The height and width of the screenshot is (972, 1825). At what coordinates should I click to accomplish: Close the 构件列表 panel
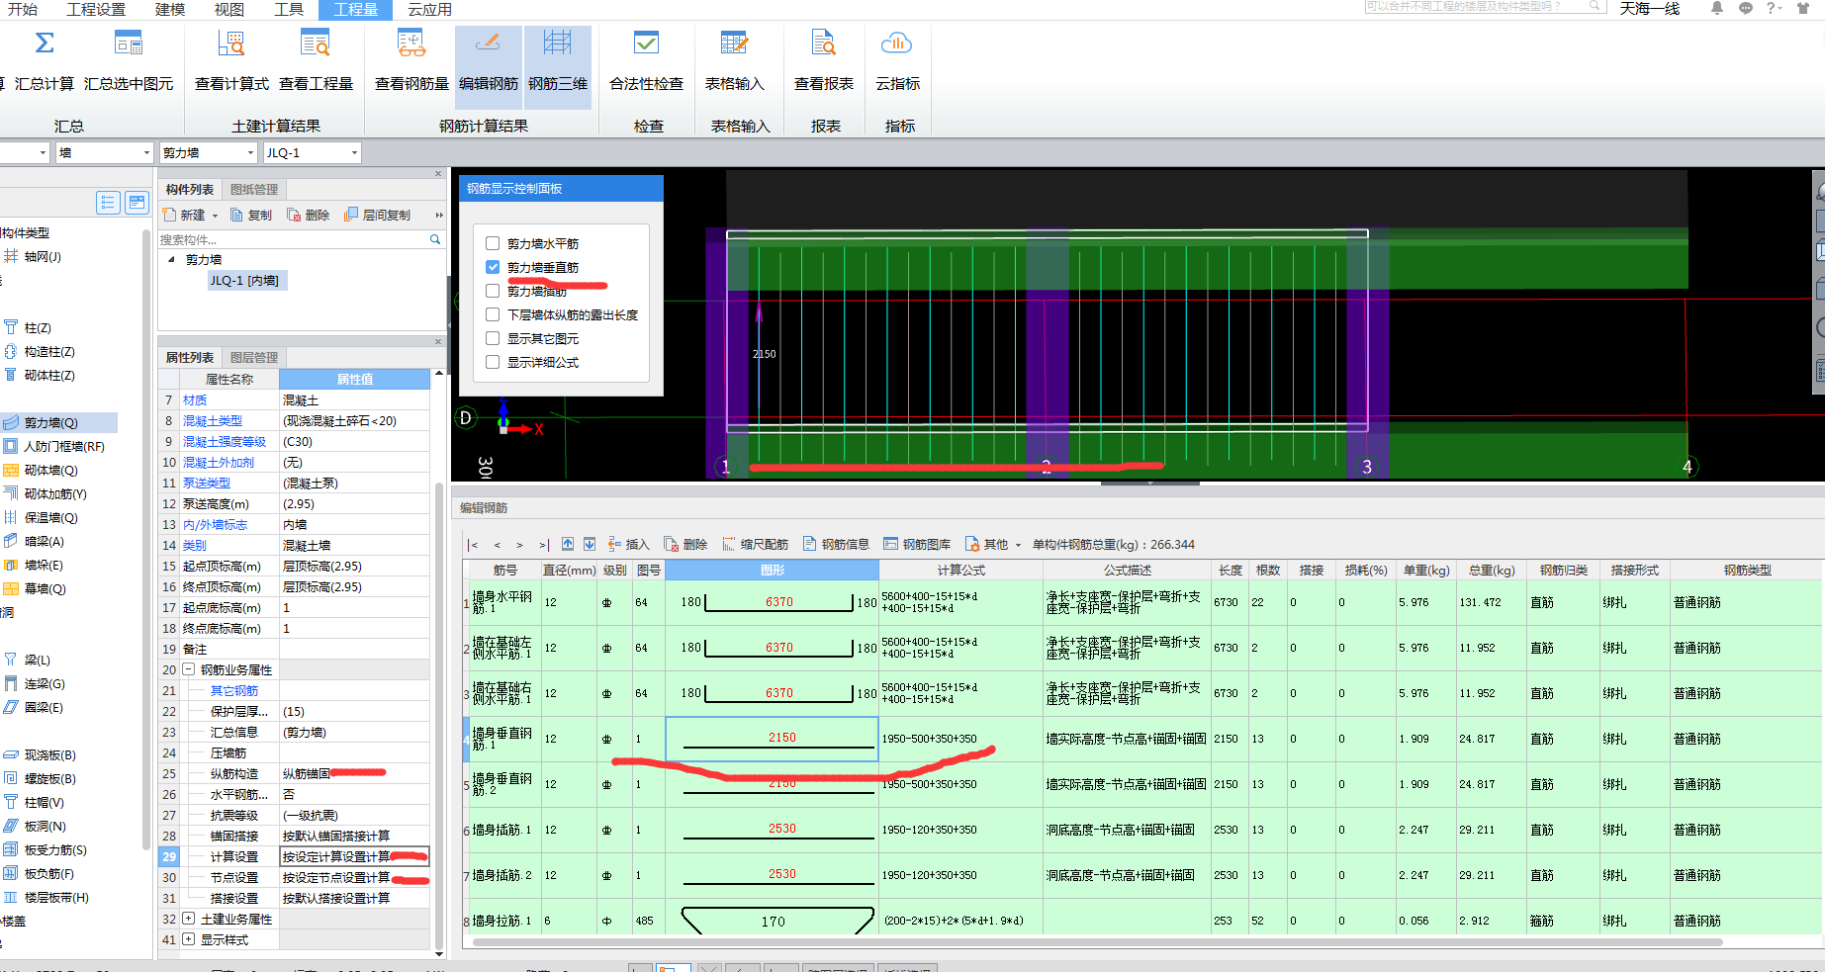coord(438,174)
